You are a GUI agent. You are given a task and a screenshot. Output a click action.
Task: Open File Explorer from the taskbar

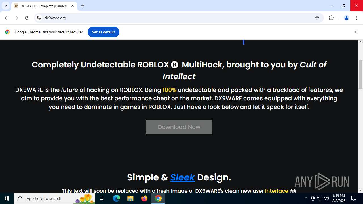(130, 198)
